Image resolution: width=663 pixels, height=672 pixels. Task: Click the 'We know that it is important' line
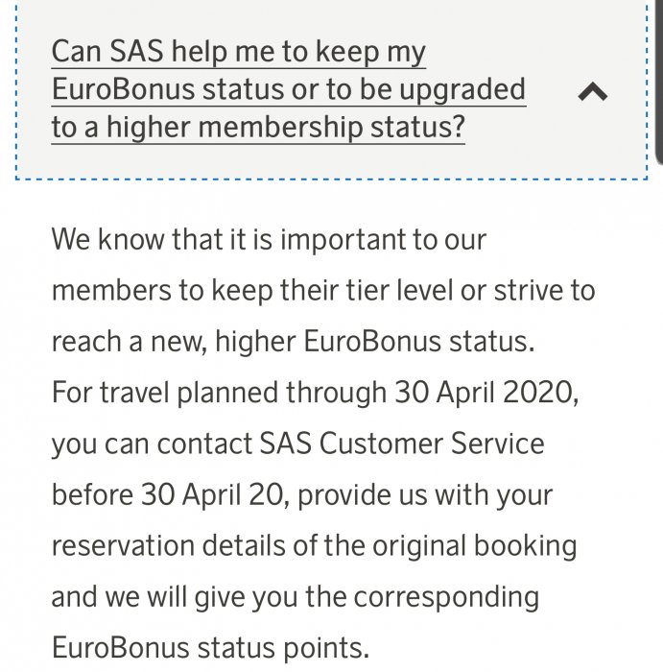coord(269,238)
